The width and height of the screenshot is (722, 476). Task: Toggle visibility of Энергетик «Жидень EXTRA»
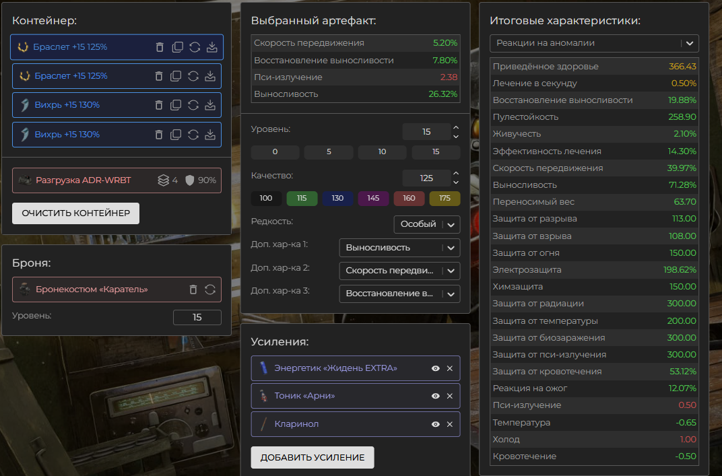tap(436, 368)
